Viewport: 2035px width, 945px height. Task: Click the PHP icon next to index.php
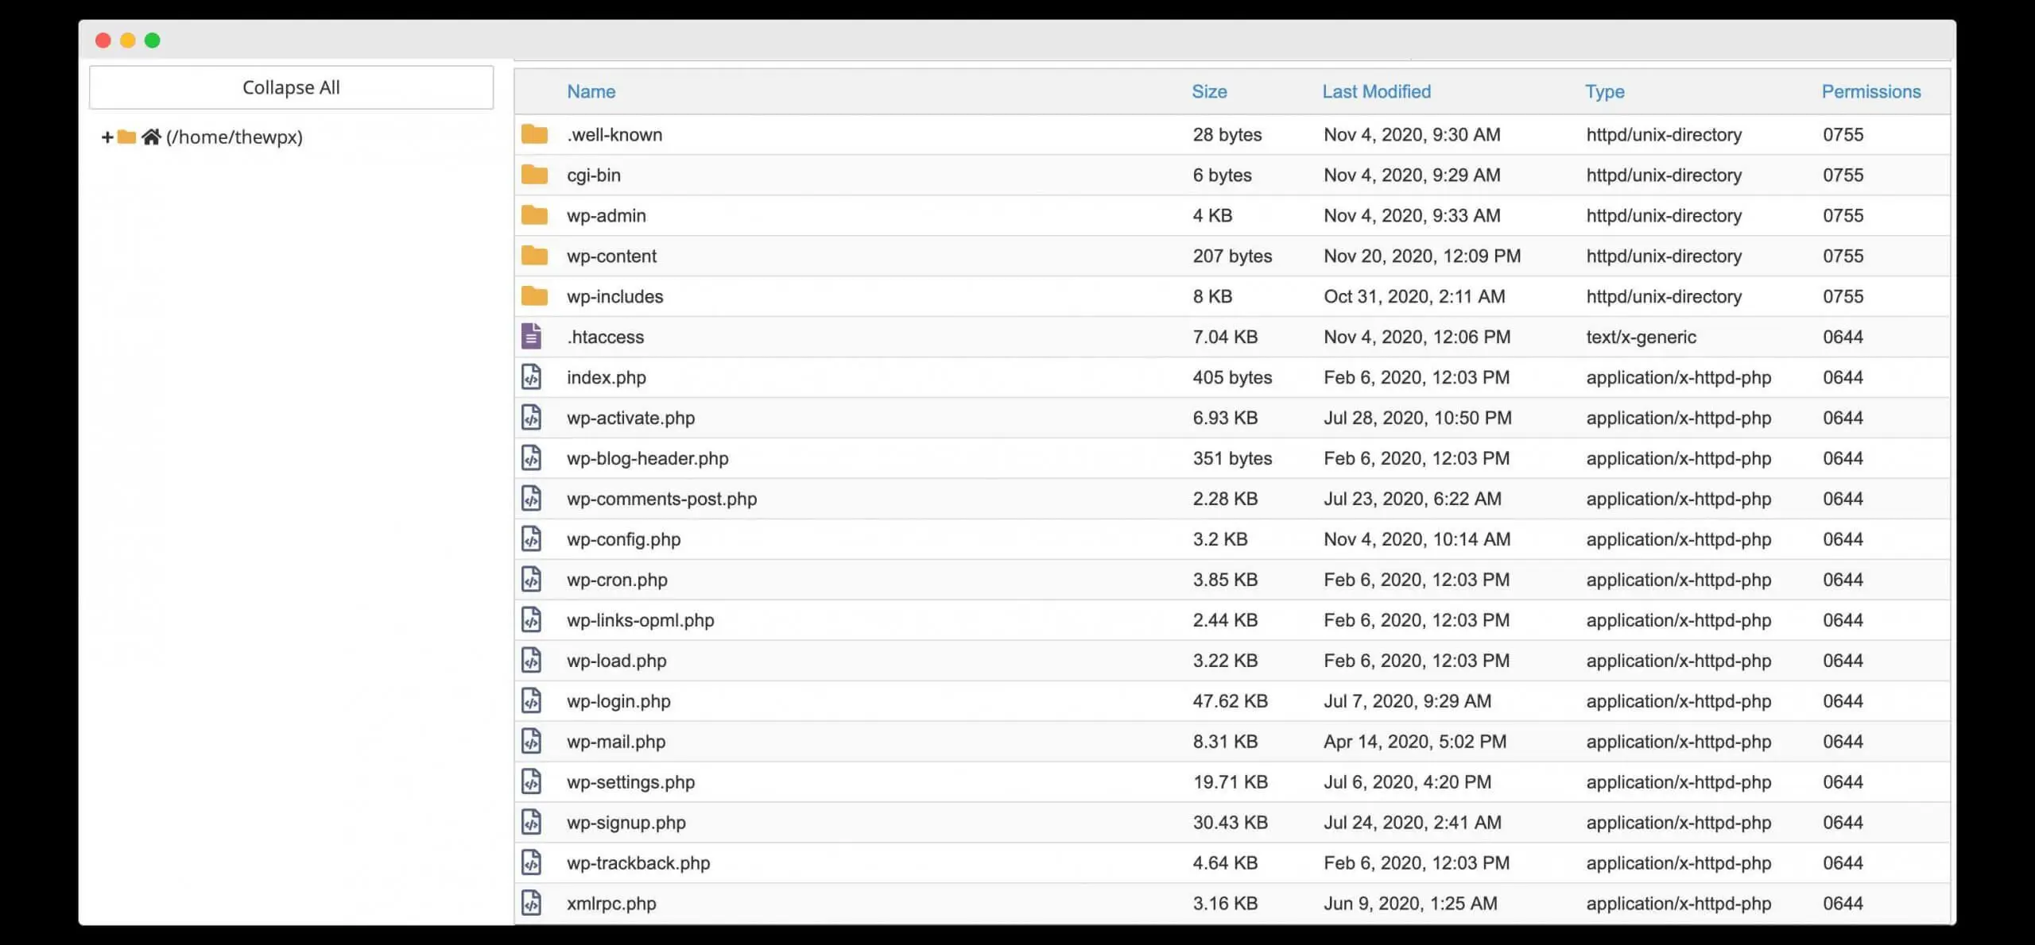click(532, 377)
